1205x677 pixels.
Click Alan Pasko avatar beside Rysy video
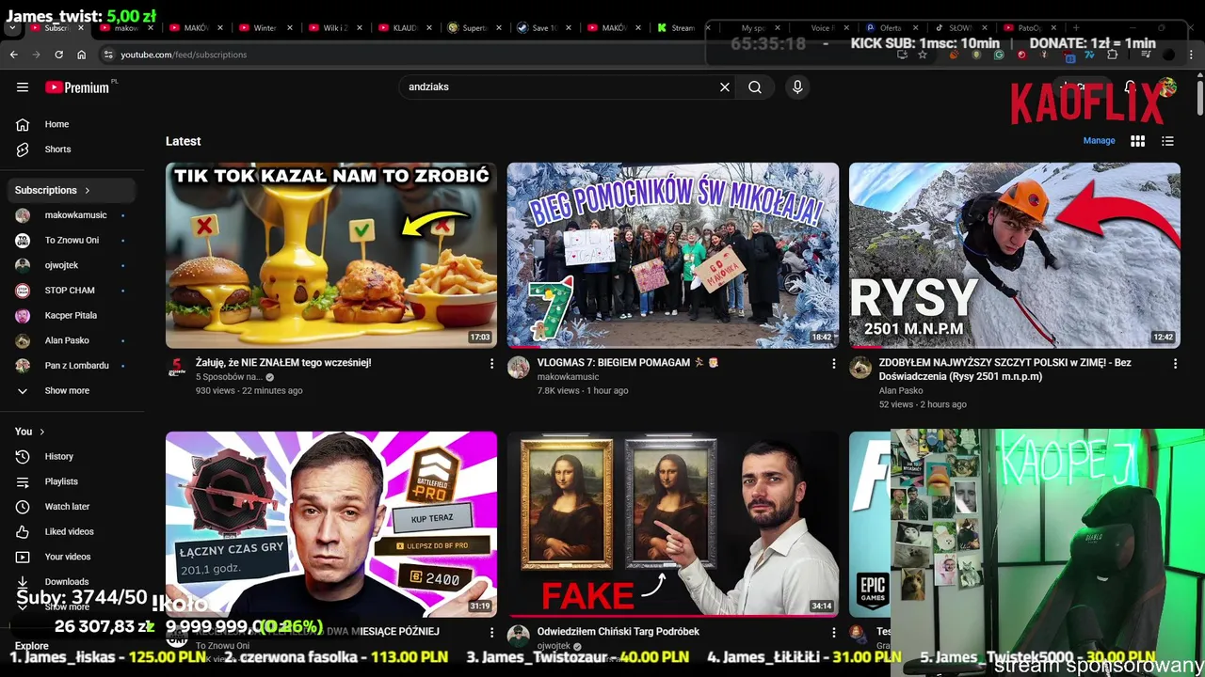point(860,368)
